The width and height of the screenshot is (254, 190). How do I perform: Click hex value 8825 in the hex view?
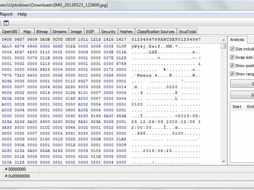45,69
